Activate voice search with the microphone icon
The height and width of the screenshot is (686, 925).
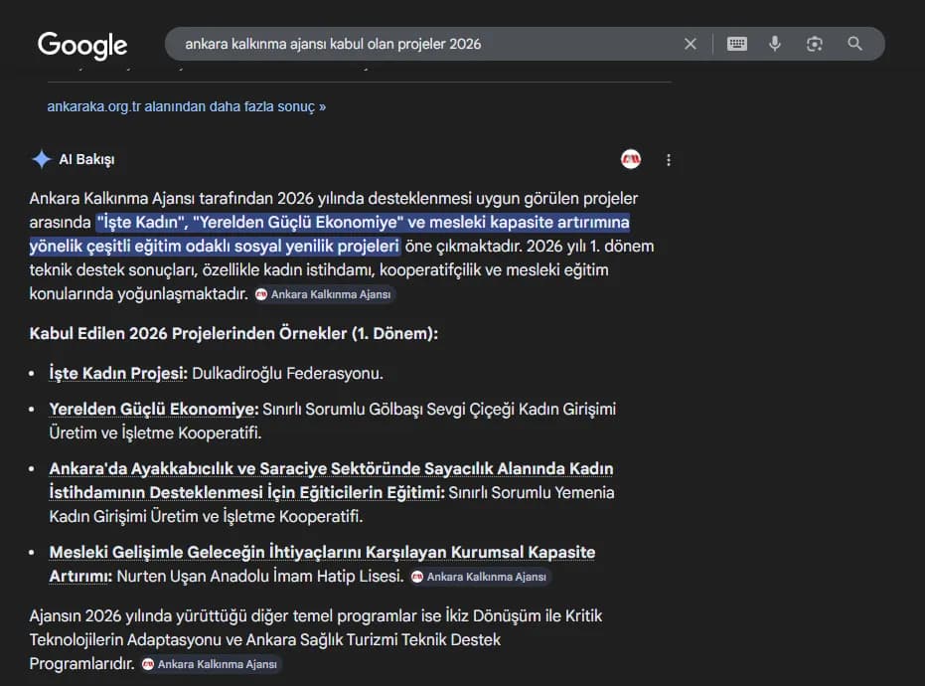[x=775, y=43]
